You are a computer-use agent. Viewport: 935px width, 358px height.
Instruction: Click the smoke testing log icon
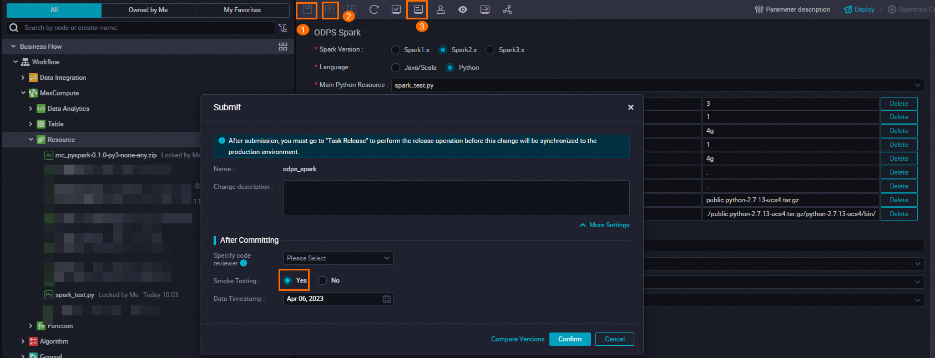coord(418,9)
